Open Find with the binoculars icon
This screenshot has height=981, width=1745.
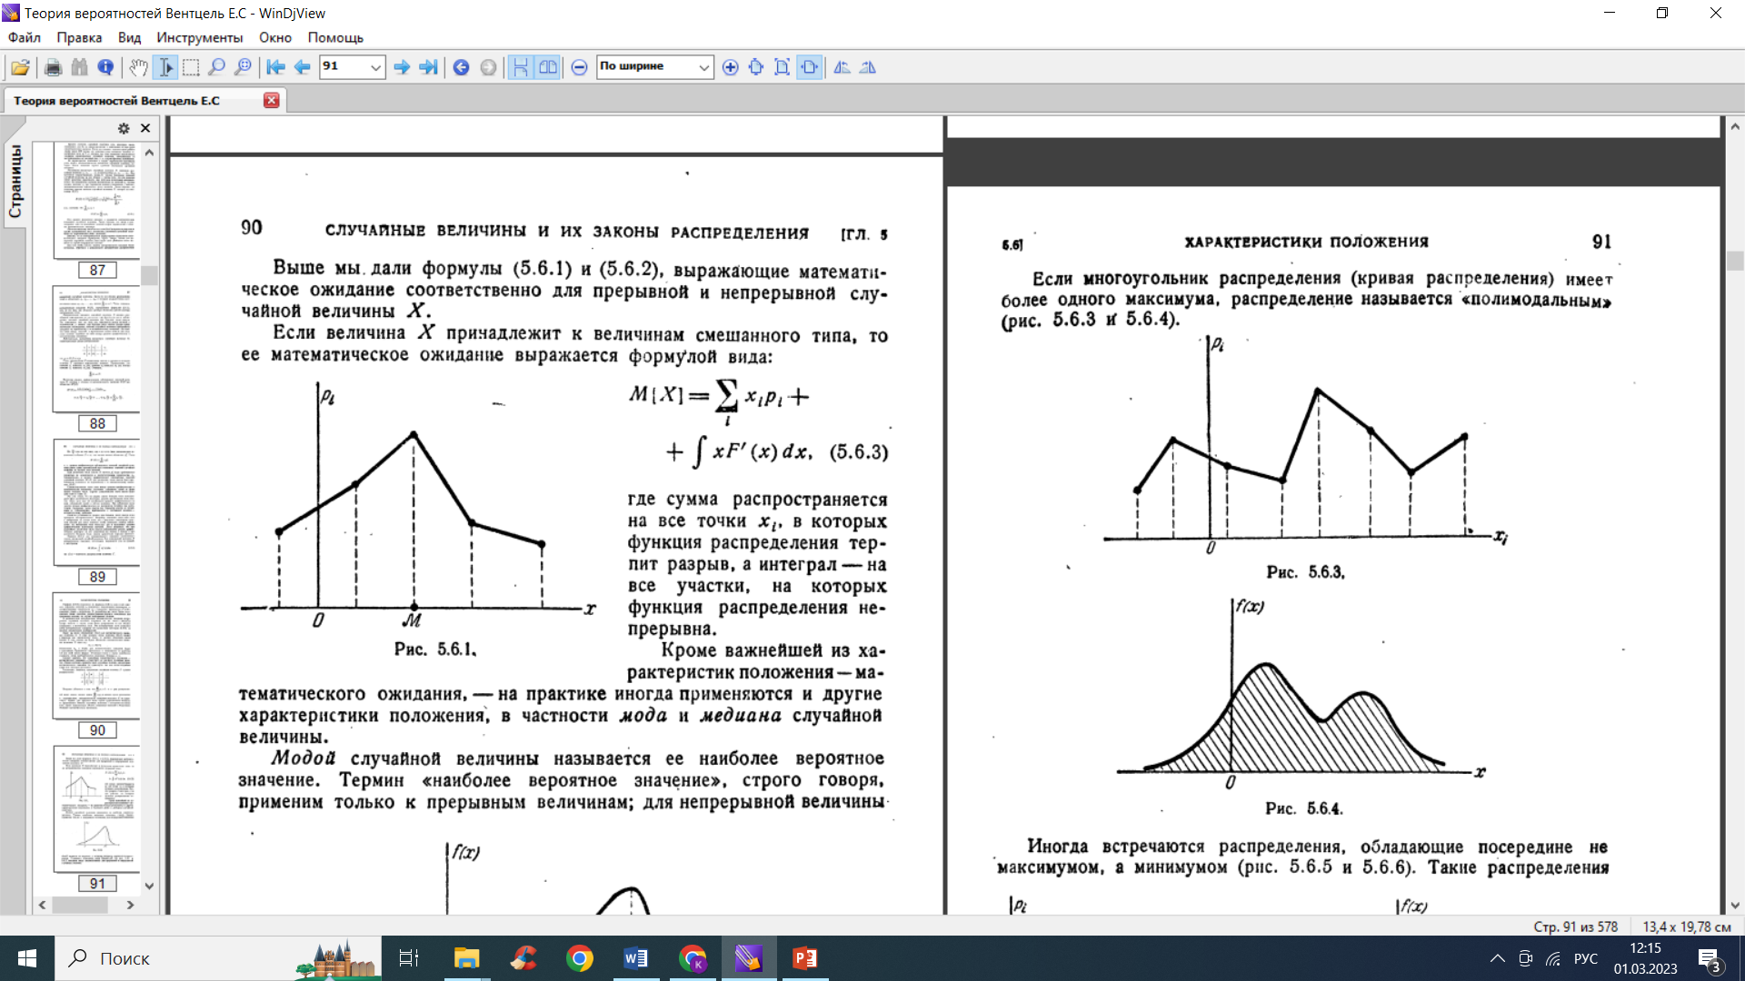80,67
